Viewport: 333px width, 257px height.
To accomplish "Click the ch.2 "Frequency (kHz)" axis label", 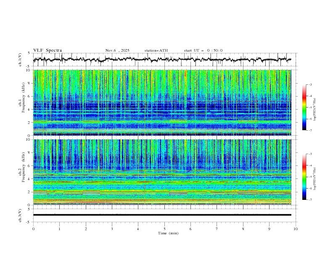I will (x=24, y=167).
